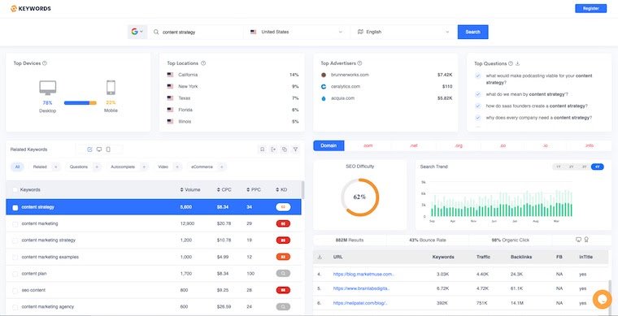Open the orange chat widget
This screenshot has height=316, width=618.
pos(602,299)
